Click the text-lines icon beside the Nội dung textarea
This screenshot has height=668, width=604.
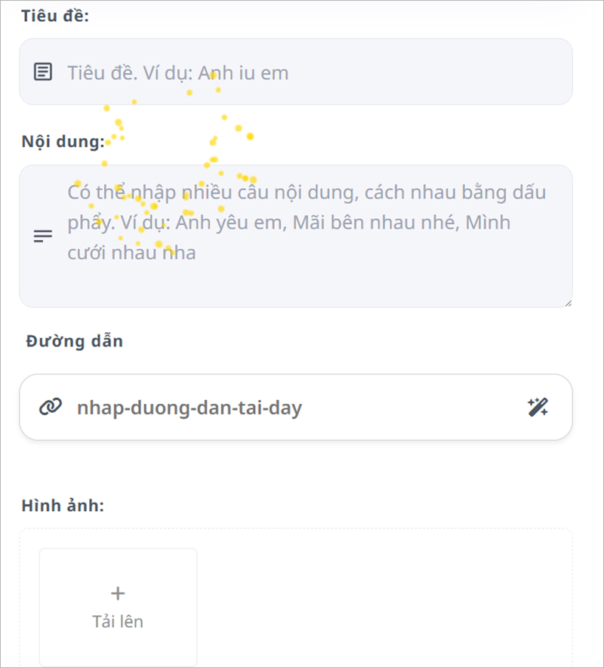pos(43,235)
